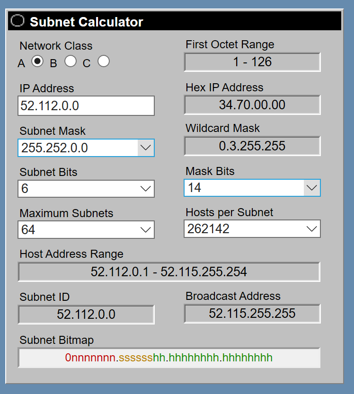Click the Subnet Calculator title text
Screen dimensions: 354x394
point(87,22)
